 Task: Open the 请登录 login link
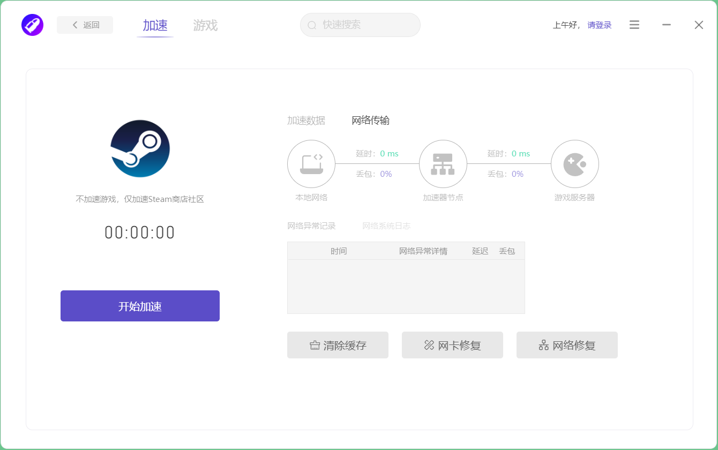(600, 25)
